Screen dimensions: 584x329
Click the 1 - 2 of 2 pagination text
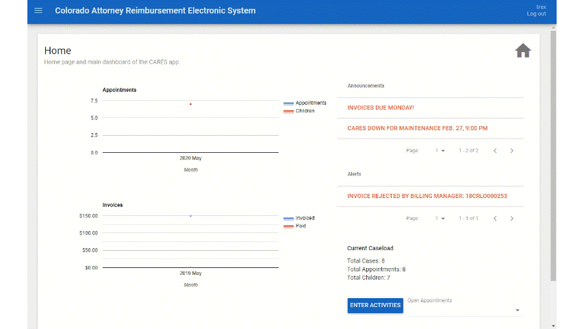click(x=468, y=151)
